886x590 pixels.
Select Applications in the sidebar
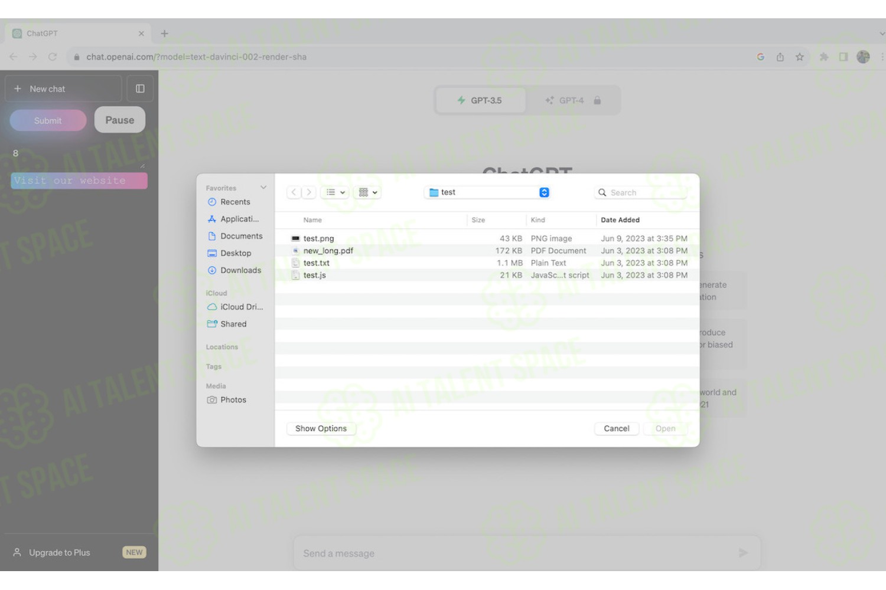pos(233,219)
